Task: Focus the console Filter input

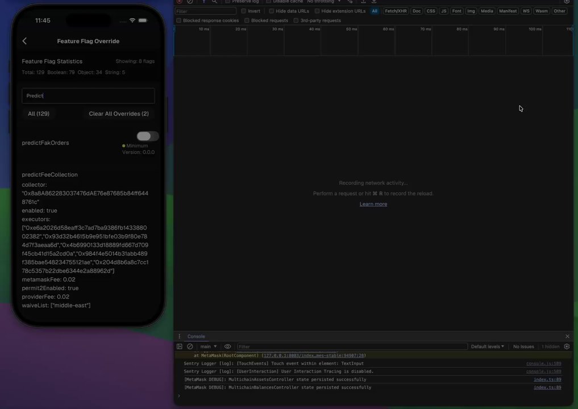Action: pyautogui.click(x=352, y=347)
